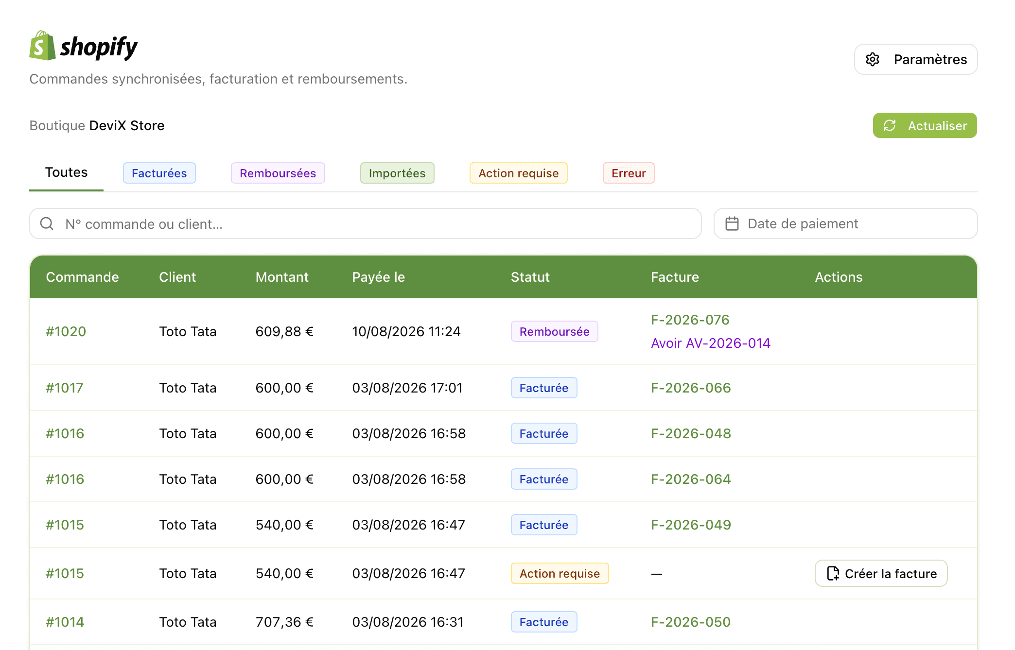Viewport: 1015px width, 650px height.
Task: Switch to the Toutes tab
Action: tap(66, 172)
